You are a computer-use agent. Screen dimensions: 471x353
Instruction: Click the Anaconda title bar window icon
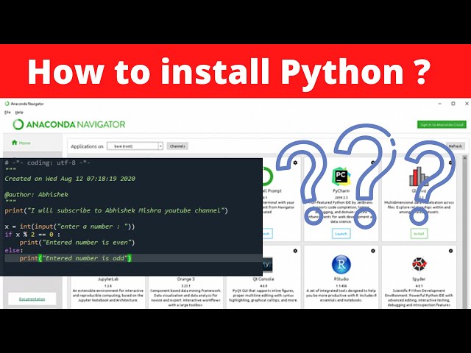coord(7,104)
